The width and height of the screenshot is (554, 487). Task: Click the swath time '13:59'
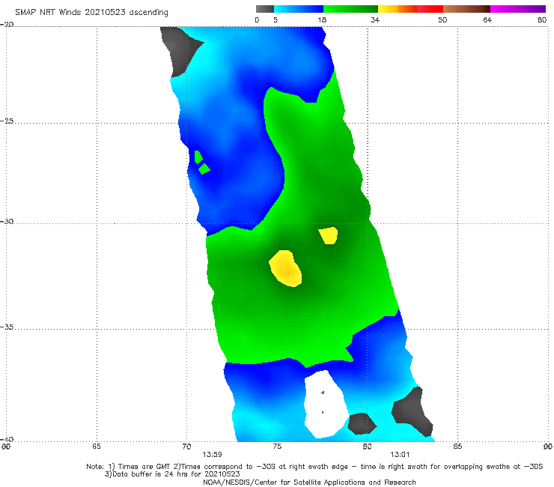click(212, 455)
